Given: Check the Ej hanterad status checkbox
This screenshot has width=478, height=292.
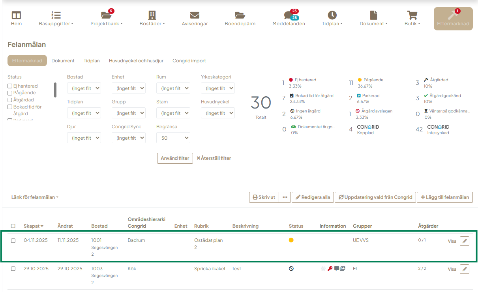Looking at the screenshot, I should click(x=10, y=86).
